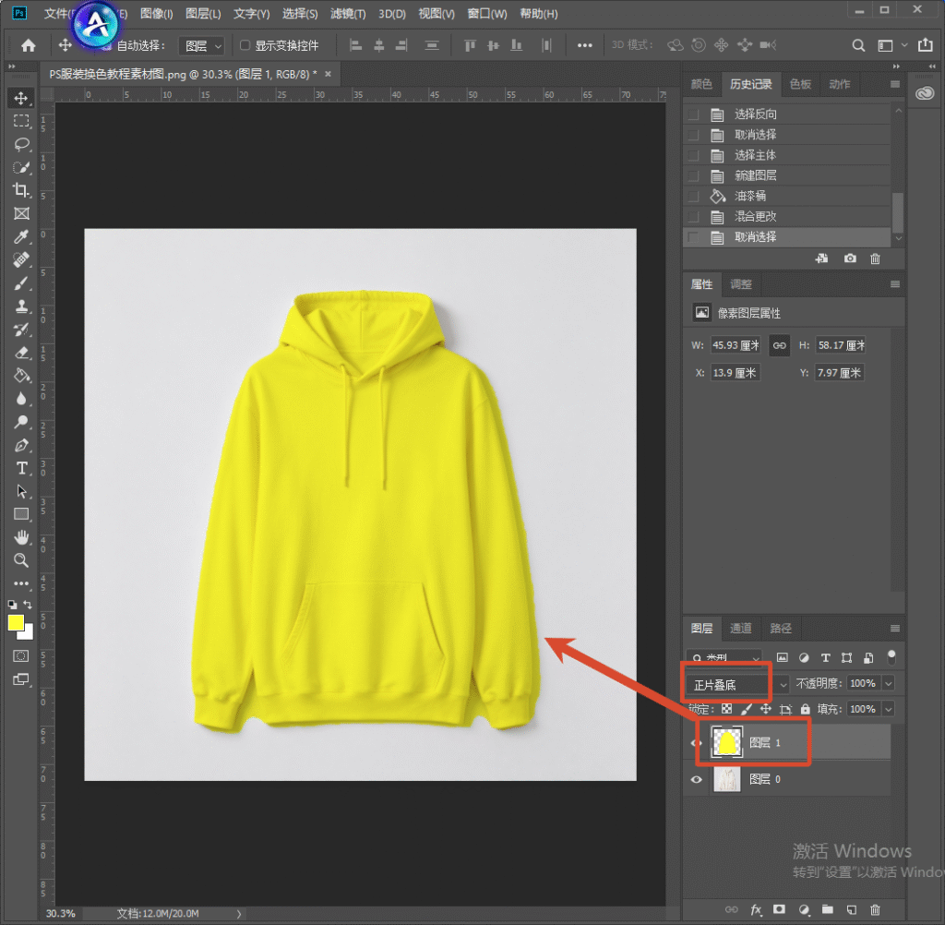Select the Lasso tool
The width and height of the screenshot is (945, 925).
pos(22,144)
